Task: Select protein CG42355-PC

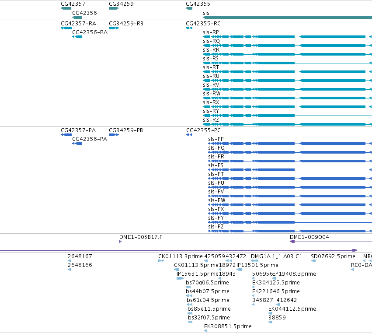Action: click(x=203, y=130)
